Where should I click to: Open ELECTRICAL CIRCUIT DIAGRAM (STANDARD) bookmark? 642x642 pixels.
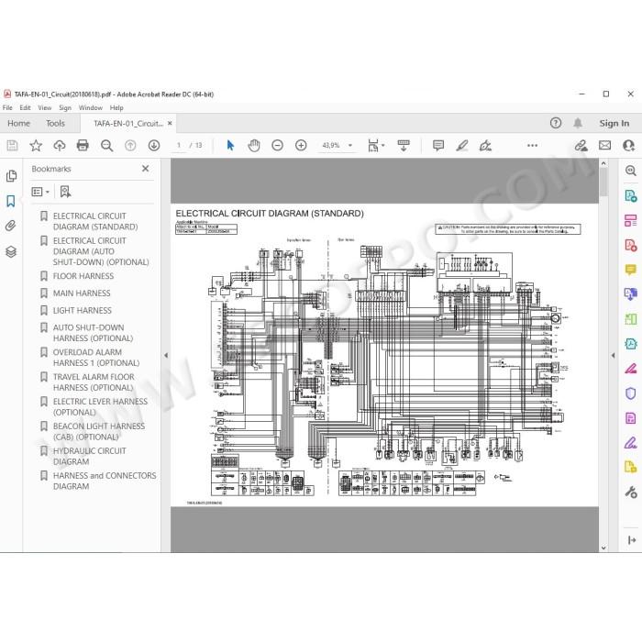pyautogui.click(x=95, y=221)
